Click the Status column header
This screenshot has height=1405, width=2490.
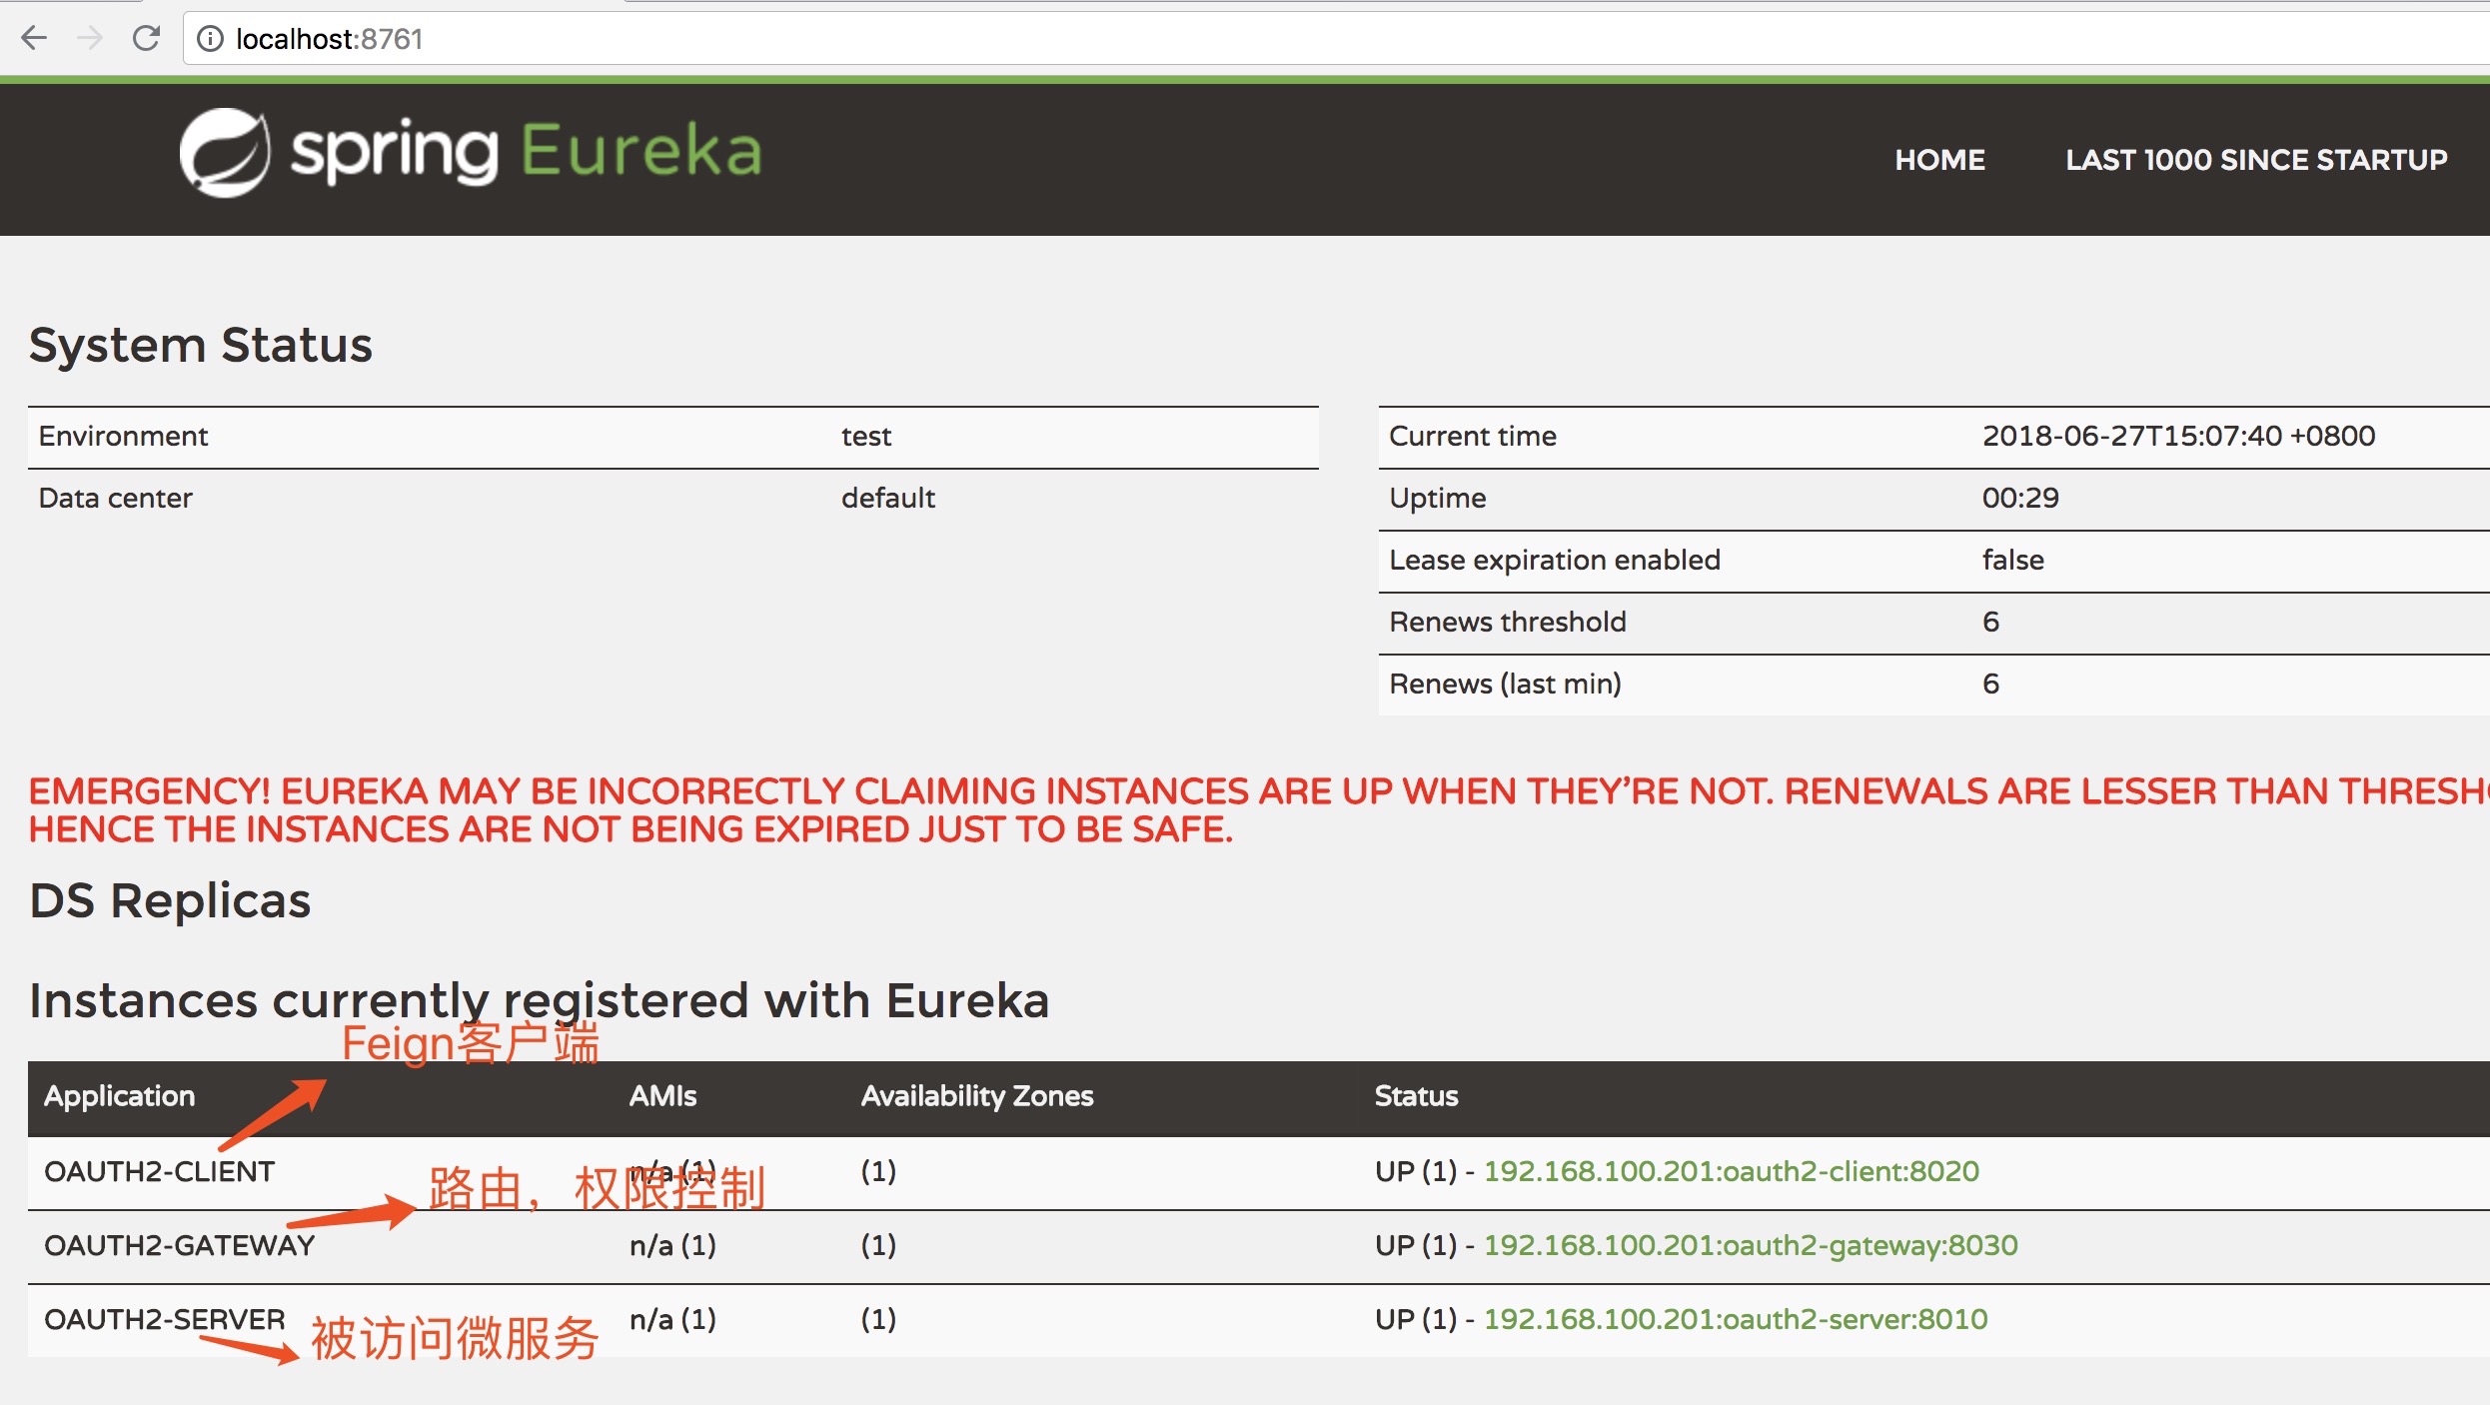(1416, 1095)
